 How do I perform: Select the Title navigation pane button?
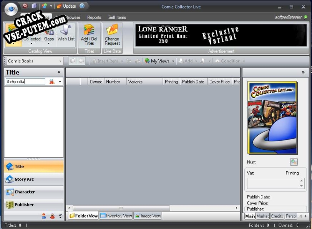point(34,166)
